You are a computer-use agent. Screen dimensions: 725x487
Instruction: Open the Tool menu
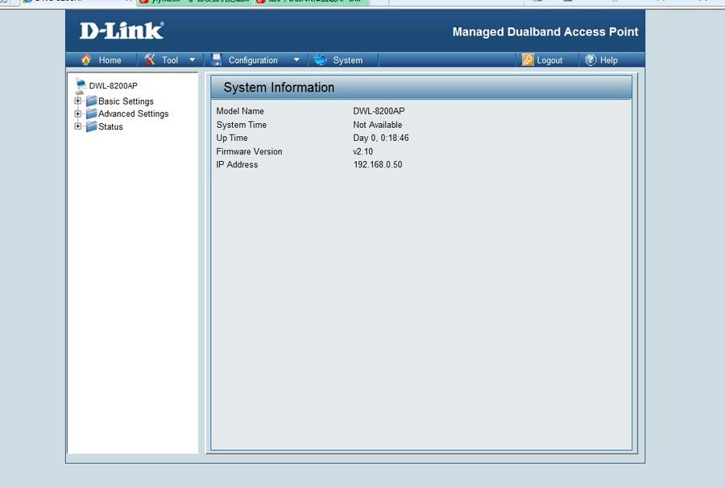[x=170, y=60]
